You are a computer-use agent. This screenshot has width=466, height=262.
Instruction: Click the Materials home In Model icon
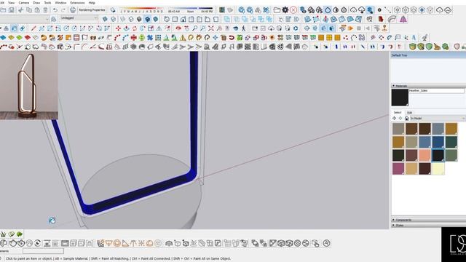[x=406, y=118]
